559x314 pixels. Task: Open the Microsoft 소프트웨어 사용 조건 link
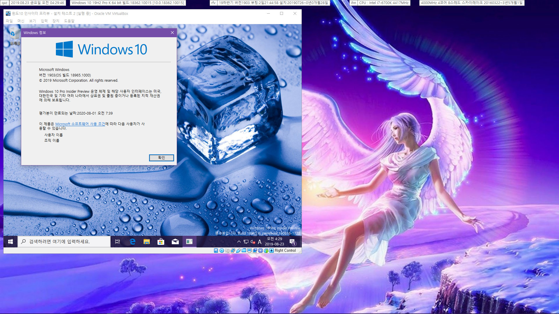[80, 124]
